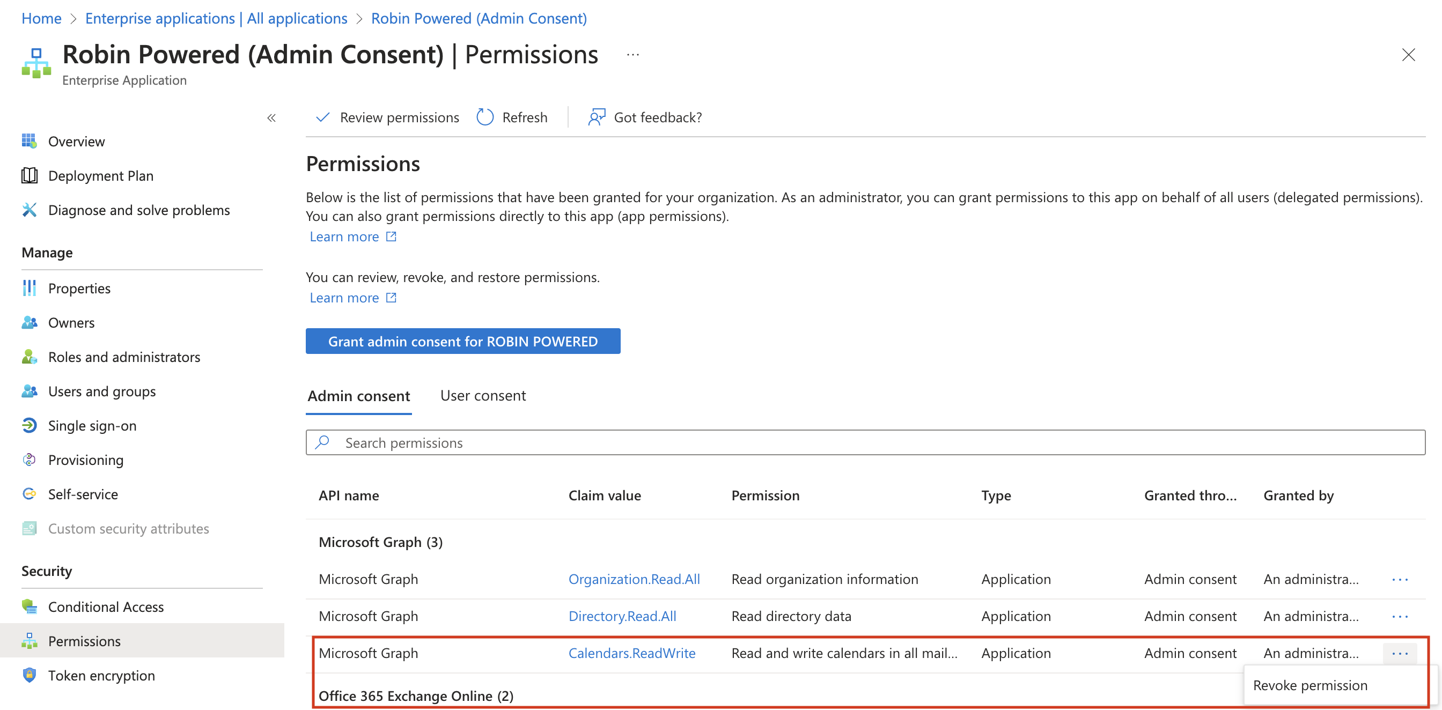1442x710 pixels.
Task: Open external link icon after second Learn more
Action: 391,298
